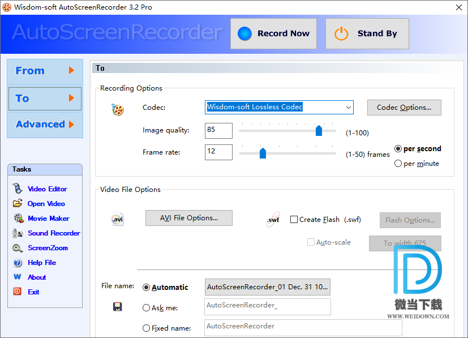Choose the Fixed name option
The height and width of the screenshot is (338, 468).
[146, 328]
